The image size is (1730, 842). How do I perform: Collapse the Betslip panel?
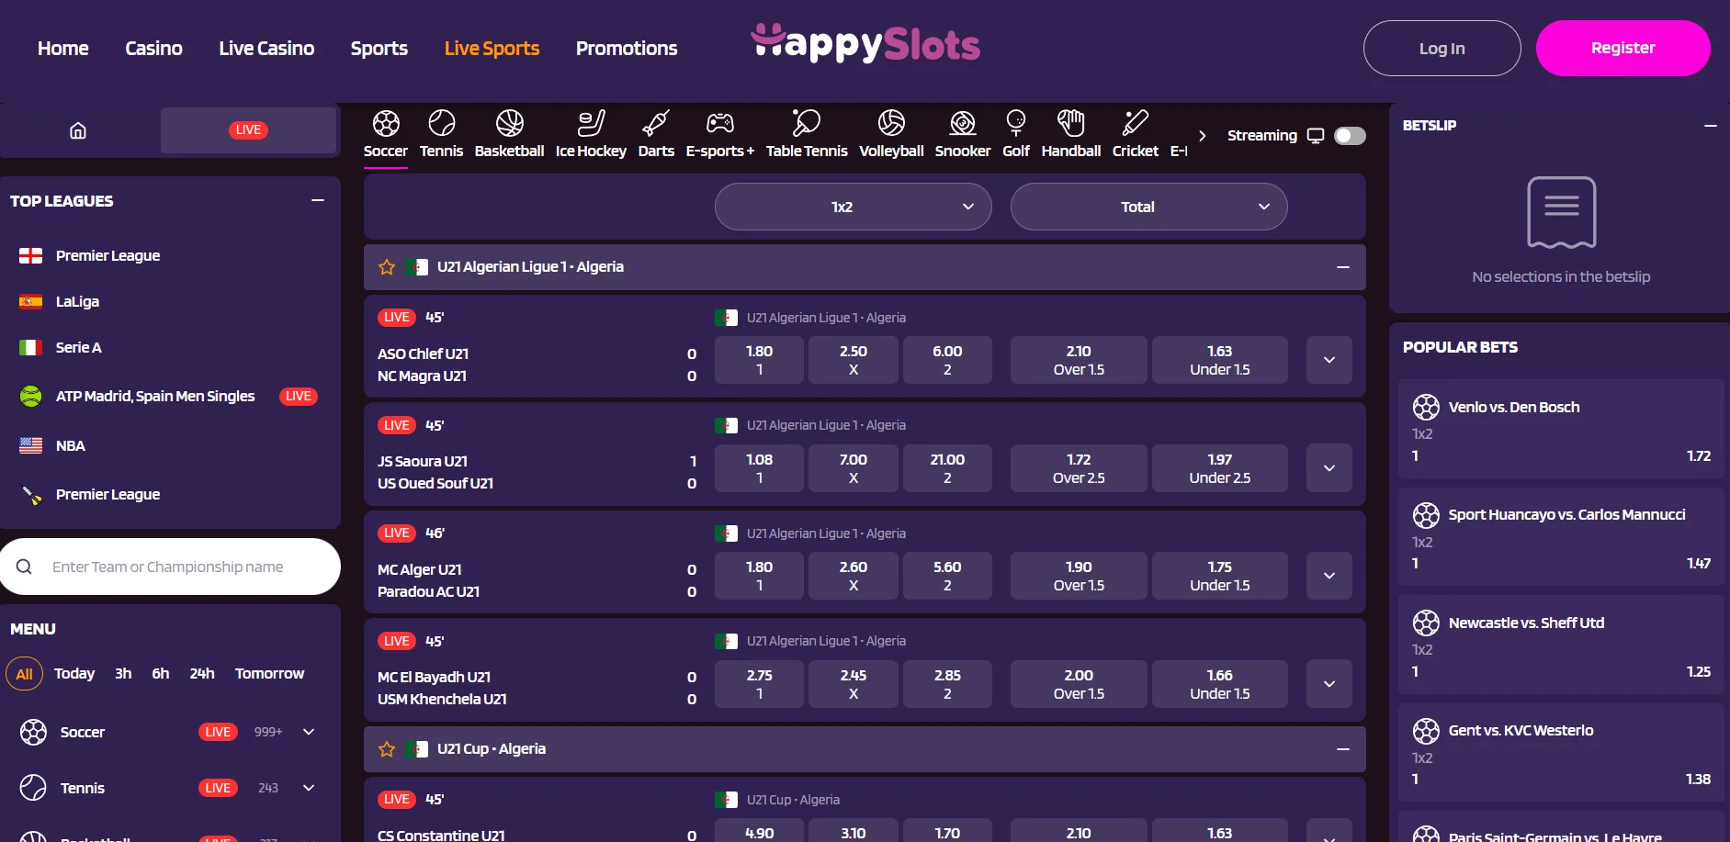(1710, 126)
